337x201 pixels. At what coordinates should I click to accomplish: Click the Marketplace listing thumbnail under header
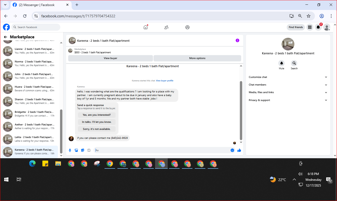pyautogui.click(x=70, y=51)
